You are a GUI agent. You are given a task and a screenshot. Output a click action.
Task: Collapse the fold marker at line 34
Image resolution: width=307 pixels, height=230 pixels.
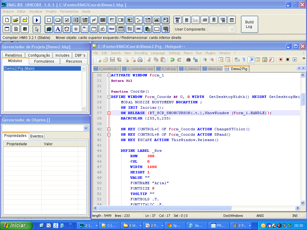pyautogui.click(x=109, y=97)
